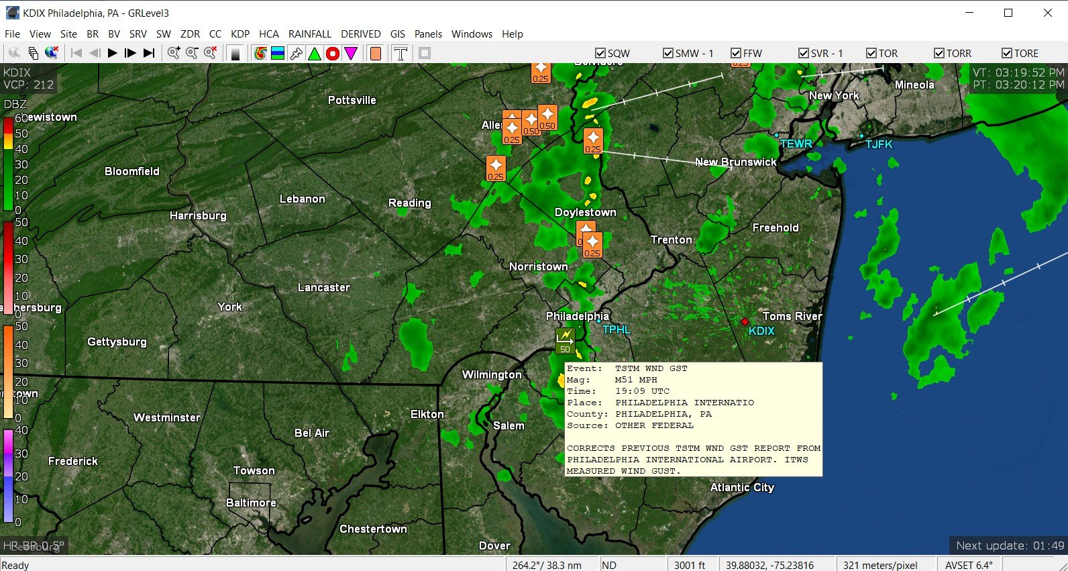The image size is (1068, 571).
Task: Click the TEWR terminal radar label
Action: pos(796,144)
